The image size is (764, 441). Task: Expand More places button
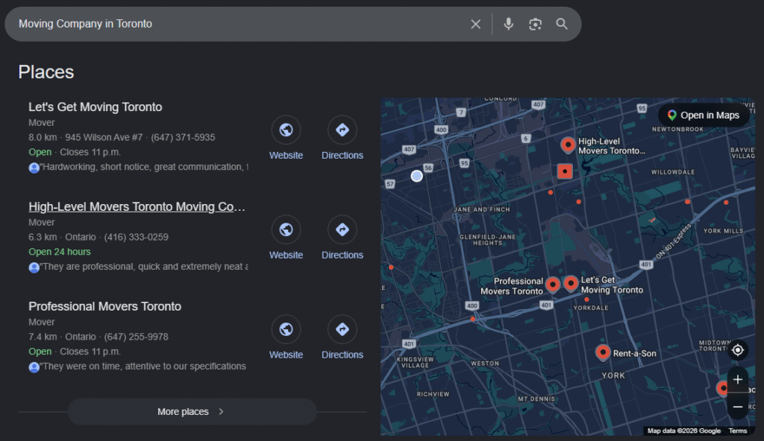[x=192, y=412]
